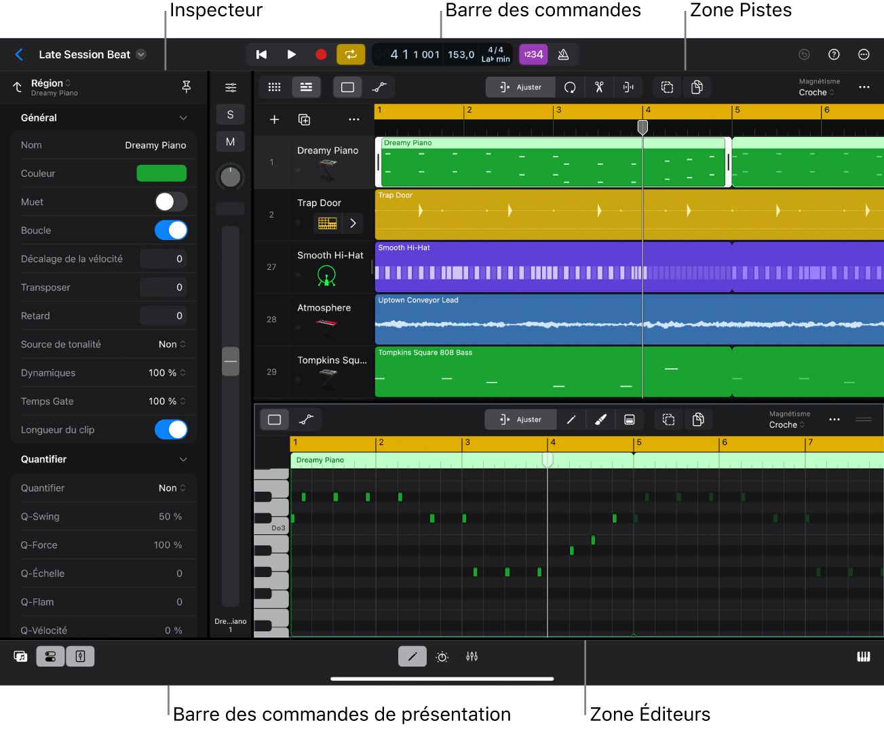Select the Brush tool in the editor toolbar
This screenshot has width=884, height=729.
[x=600, y=419]
